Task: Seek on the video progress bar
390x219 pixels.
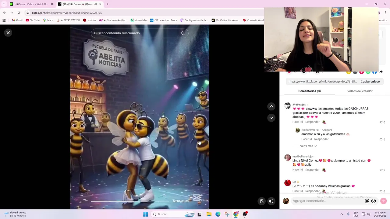Action: click(130, 201)
